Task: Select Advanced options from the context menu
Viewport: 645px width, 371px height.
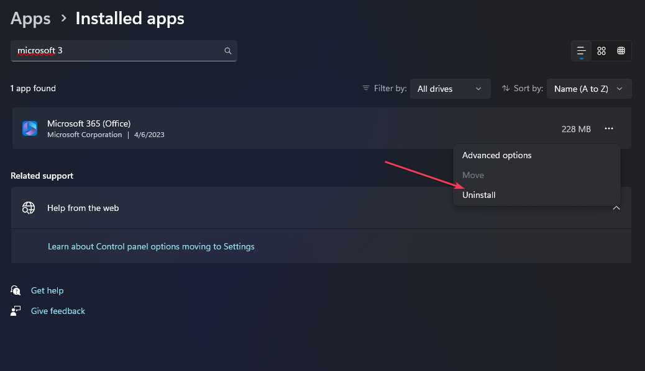Action: click(497, 155)
